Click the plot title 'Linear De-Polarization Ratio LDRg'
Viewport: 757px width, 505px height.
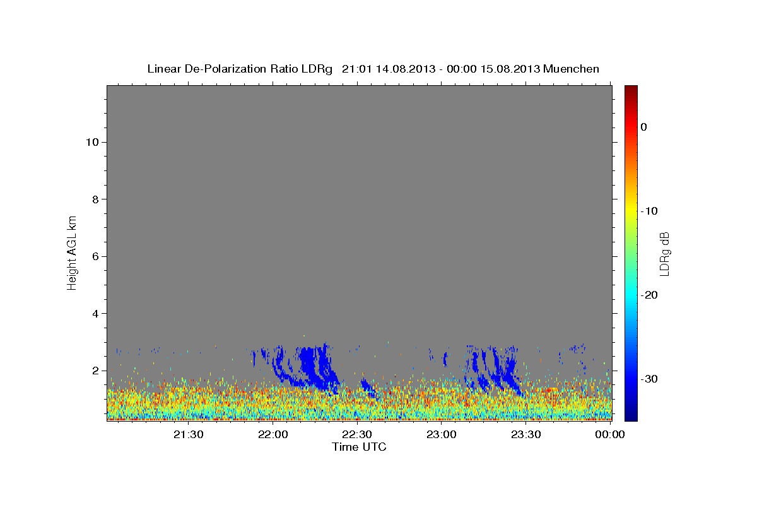pos(240,69)
